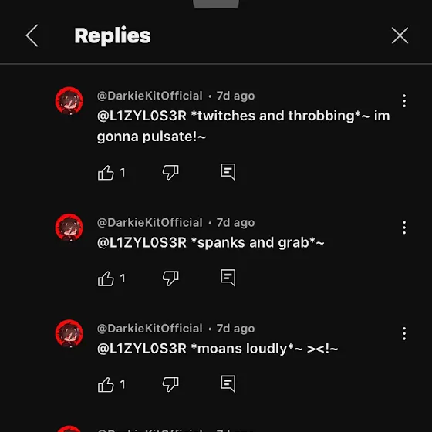Screen dimensions: 432x432
Task: Open the options menu for the first comment
Action: tap(404, 101)
